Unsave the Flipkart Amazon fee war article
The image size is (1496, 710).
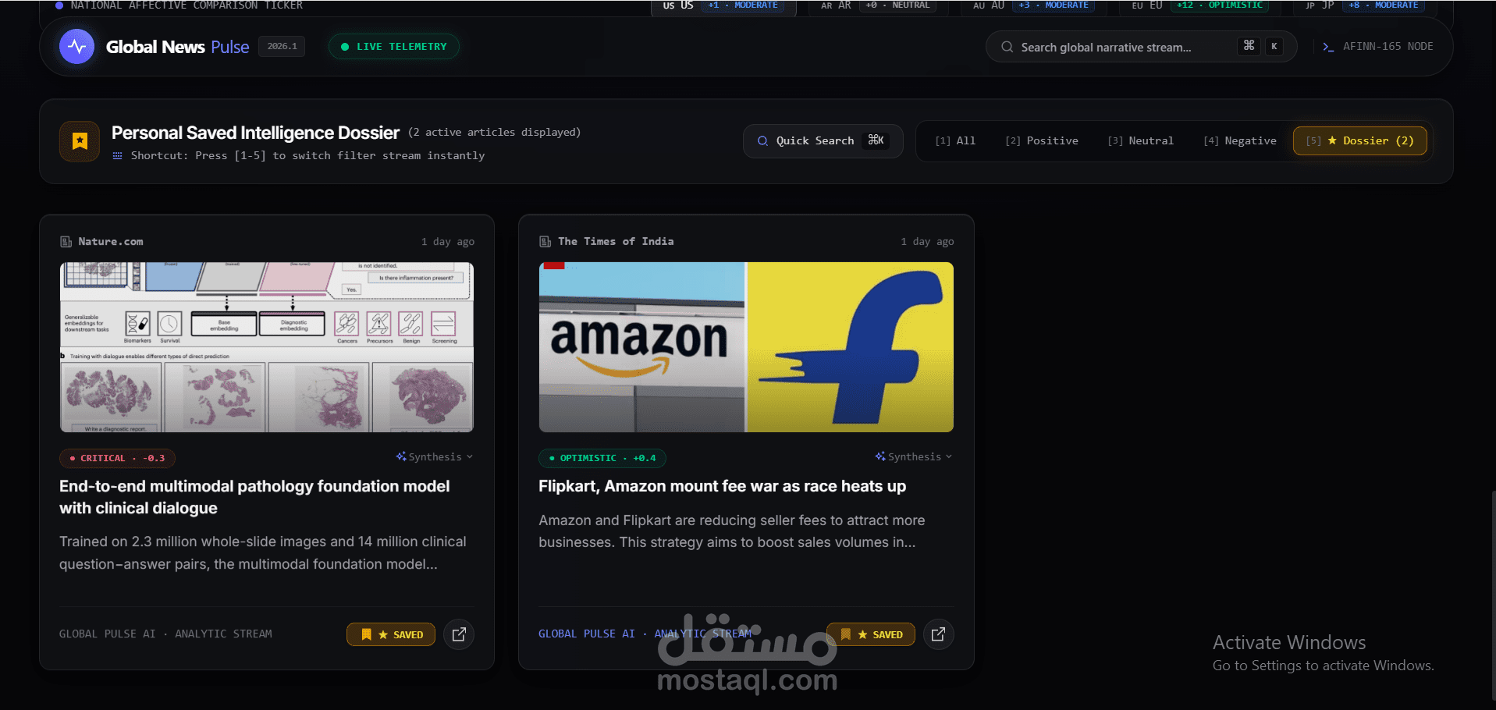coord(870,634)
